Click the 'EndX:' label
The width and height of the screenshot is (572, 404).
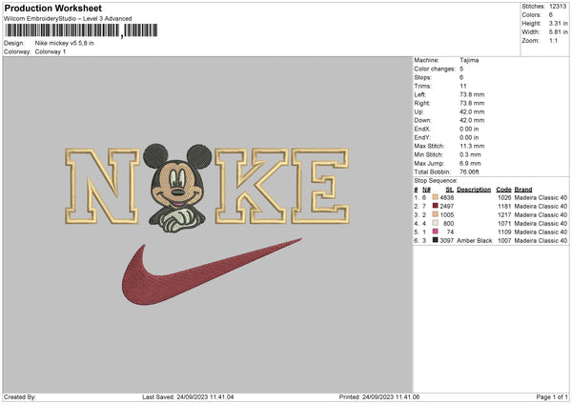click(422, 129)
